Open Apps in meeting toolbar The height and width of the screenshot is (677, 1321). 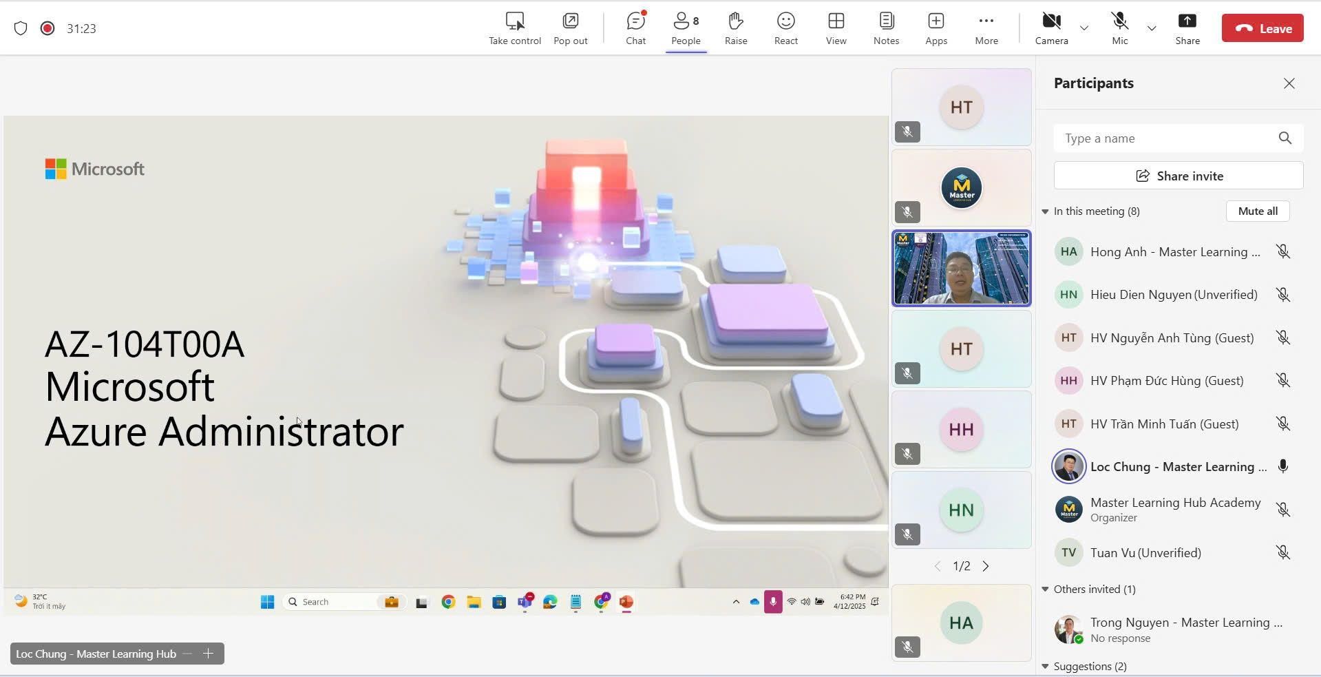(936, 29)
